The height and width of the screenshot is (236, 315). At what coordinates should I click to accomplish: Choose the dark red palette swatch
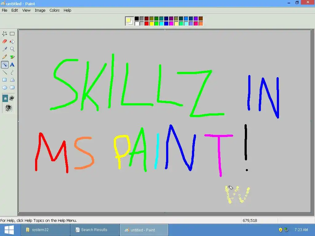point(147,19)
